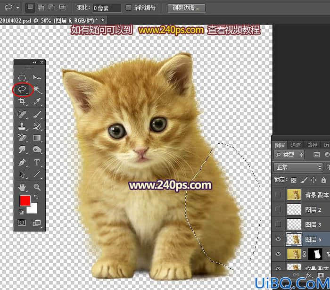Link layers using bottom chain icon
The image size is (330, 290).
click(296, 274)
